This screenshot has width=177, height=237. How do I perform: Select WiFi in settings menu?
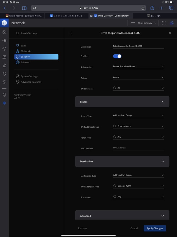point(23,46)
